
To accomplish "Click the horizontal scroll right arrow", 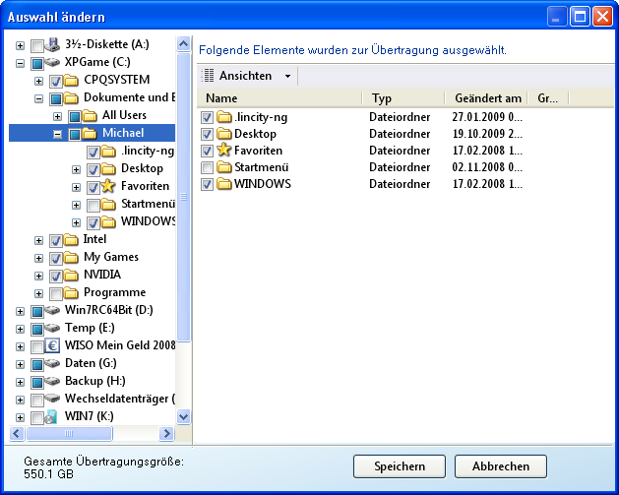I will click(x=166, y=433).
